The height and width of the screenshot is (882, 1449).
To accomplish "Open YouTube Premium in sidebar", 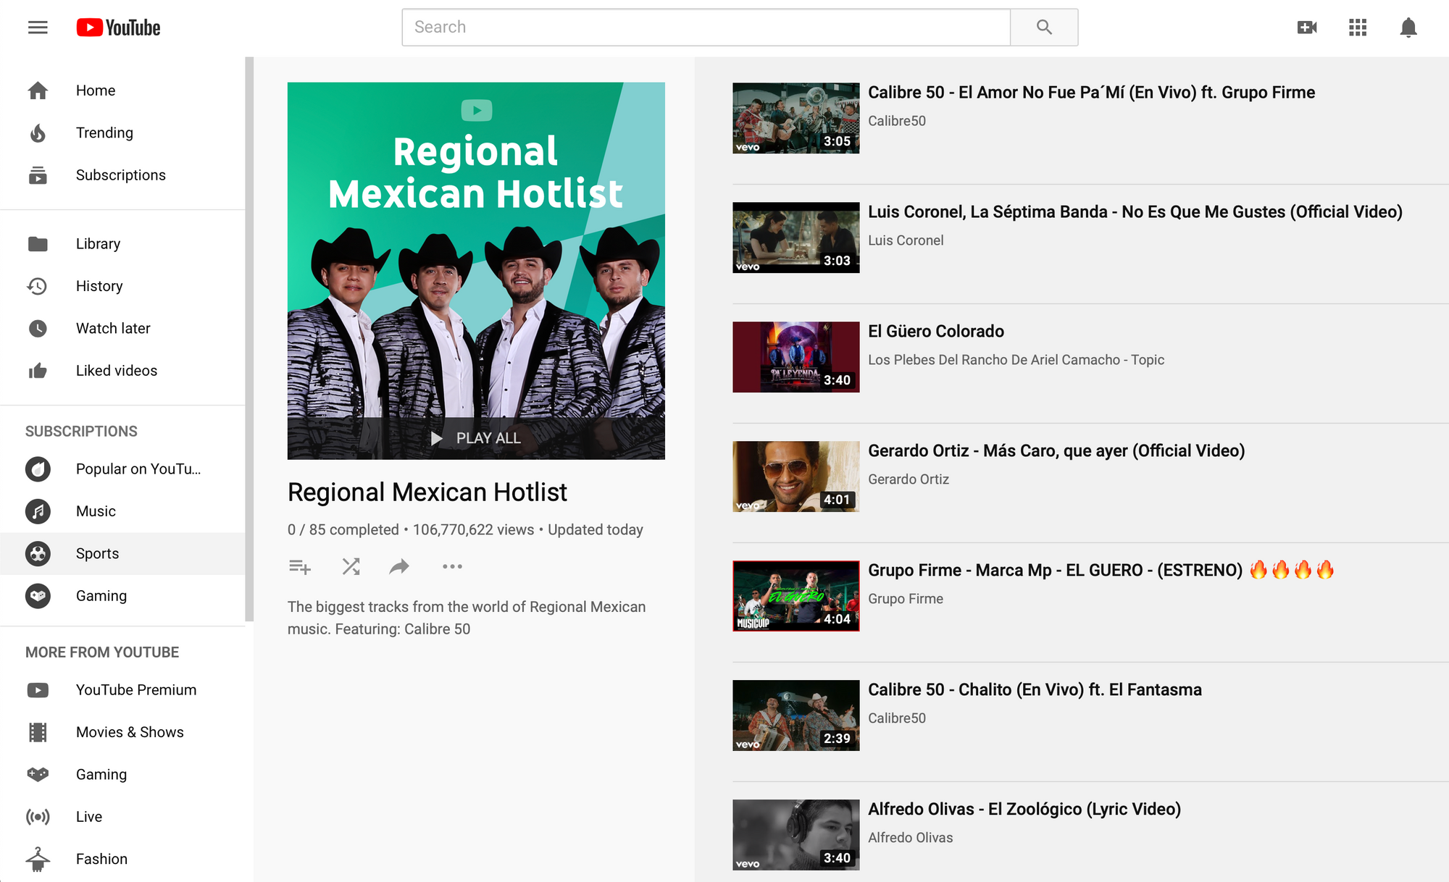I will (135, 689).
